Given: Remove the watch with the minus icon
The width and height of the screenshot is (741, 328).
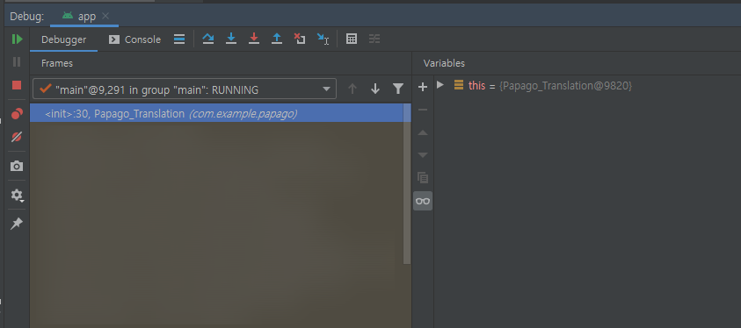Looking at the screenshot, I should 423,110.
